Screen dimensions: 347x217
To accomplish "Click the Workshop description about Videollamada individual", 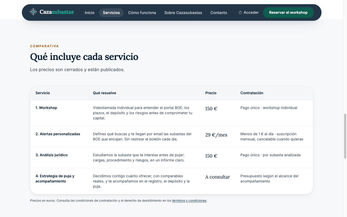I will 143,113.
